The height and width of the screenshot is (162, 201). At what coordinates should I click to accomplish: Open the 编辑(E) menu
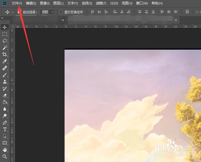tap(31, 3)
